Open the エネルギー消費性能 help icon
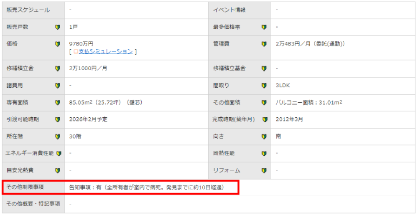This screenshot has width=418, height=215. coord(59,153)
